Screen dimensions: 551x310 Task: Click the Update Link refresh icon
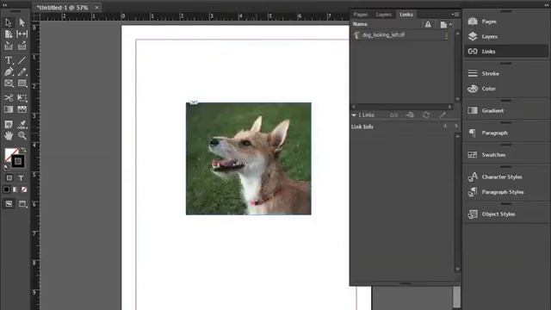(426, 115)
